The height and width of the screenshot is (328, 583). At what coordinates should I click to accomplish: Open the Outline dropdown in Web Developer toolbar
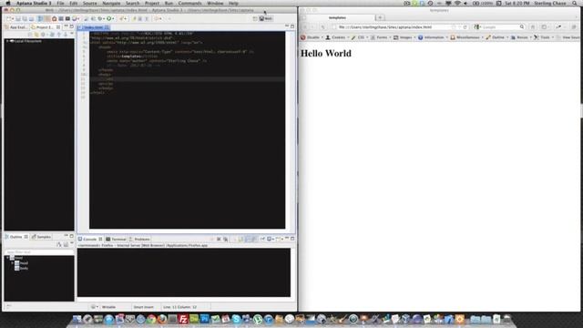(x=496, y=37)
